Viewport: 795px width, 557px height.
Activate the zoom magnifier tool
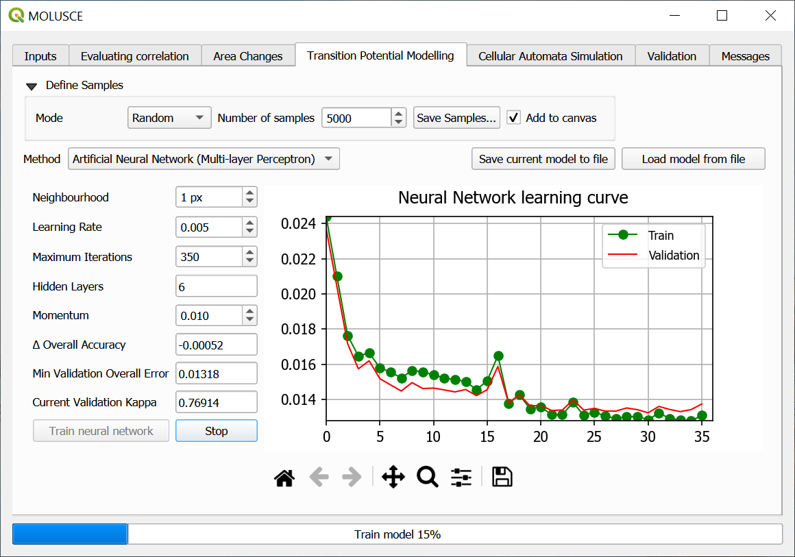click(428, 478)
